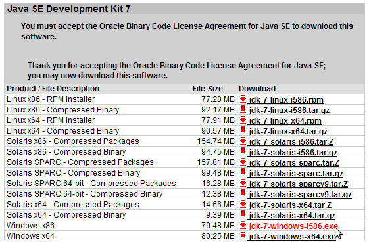Click download arrow icon for jdk-7-solaris-sparcv9.tar.gz

243,194
